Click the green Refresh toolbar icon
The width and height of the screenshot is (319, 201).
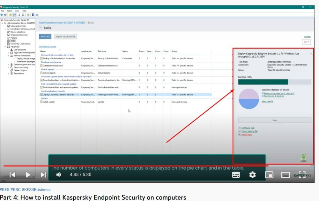coord(28,15)
